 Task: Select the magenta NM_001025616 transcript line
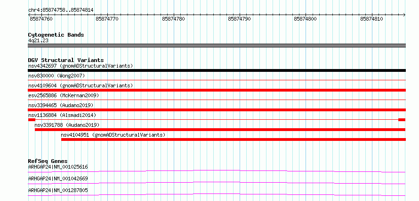click(x=217, y=171)
